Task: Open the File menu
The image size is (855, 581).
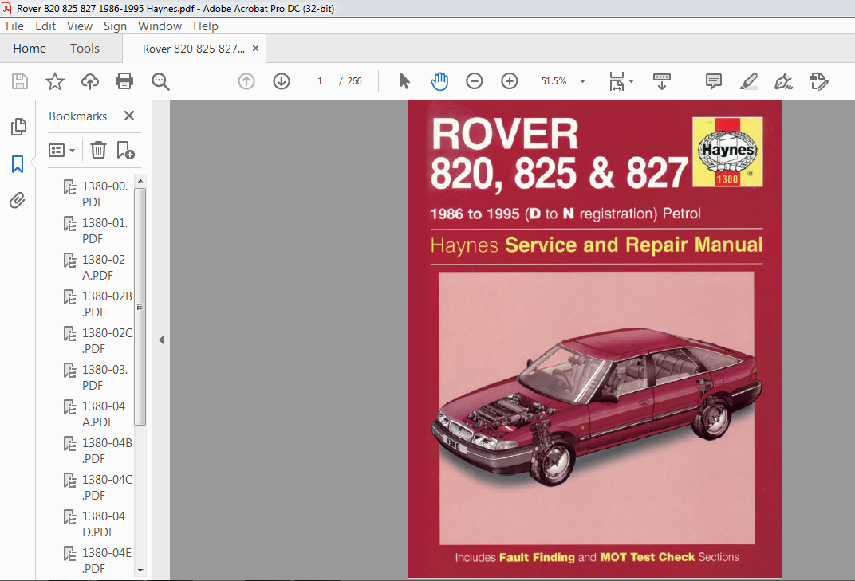Action: coord(14,26)
